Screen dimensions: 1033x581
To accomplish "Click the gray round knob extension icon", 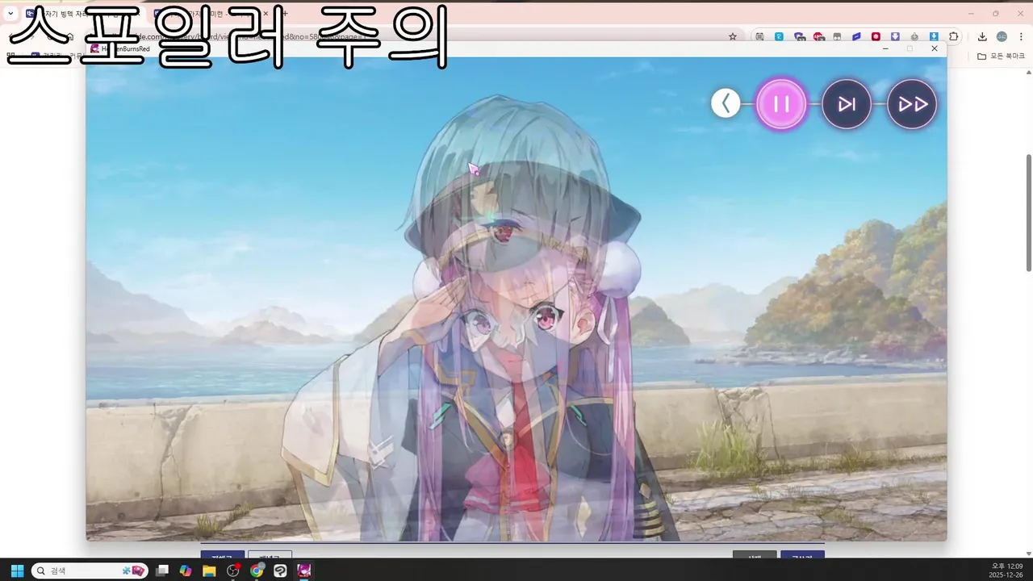I will (914, 36).
